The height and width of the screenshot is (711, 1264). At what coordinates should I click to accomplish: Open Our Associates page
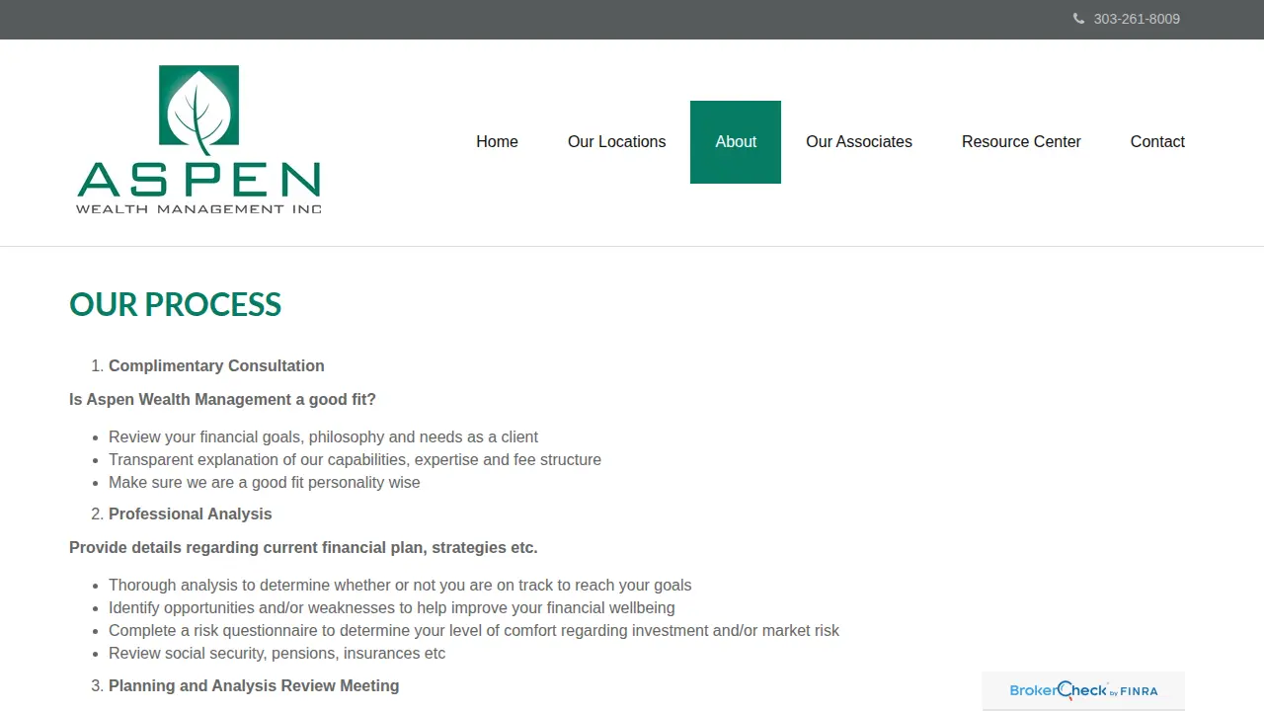point(859,142)
